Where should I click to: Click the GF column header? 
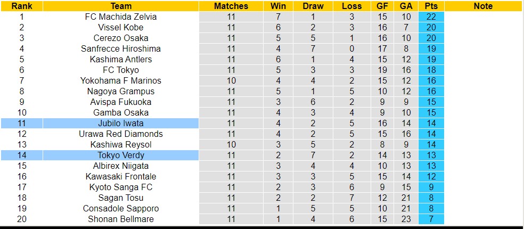tap(382, 6)
